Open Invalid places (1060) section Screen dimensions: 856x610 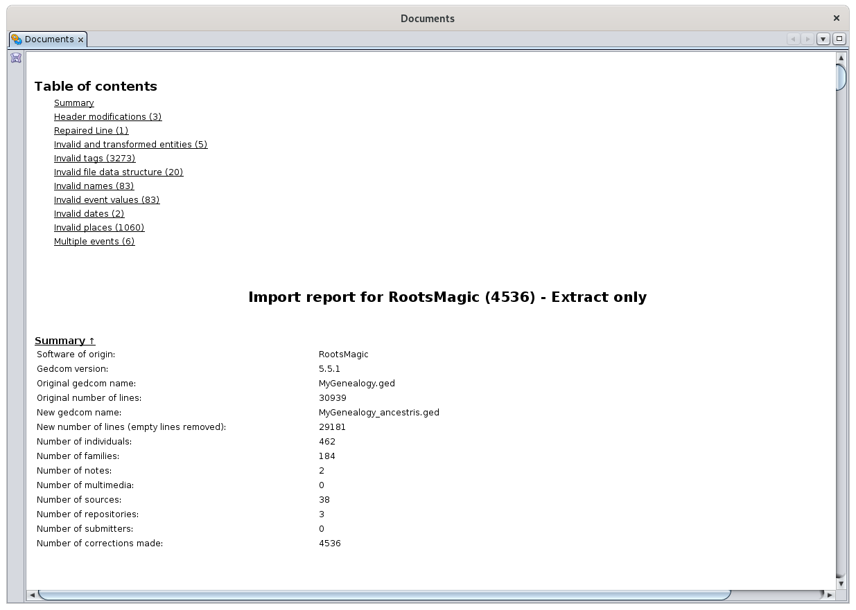tap(99, 228)
